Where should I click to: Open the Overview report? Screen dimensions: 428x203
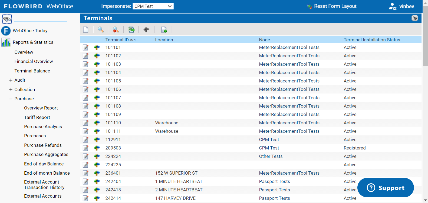click(24, 52)
